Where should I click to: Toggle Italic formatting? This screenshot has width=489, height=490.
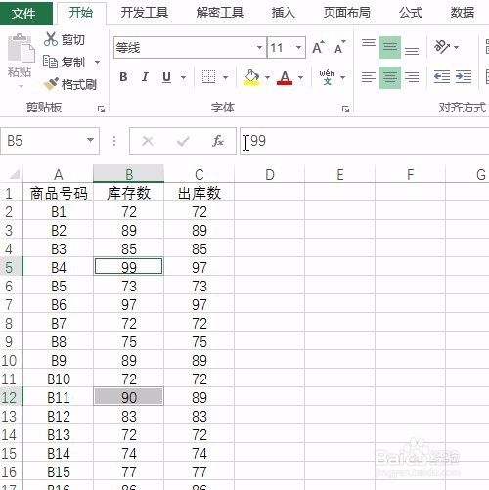click(x=145, y=77)
